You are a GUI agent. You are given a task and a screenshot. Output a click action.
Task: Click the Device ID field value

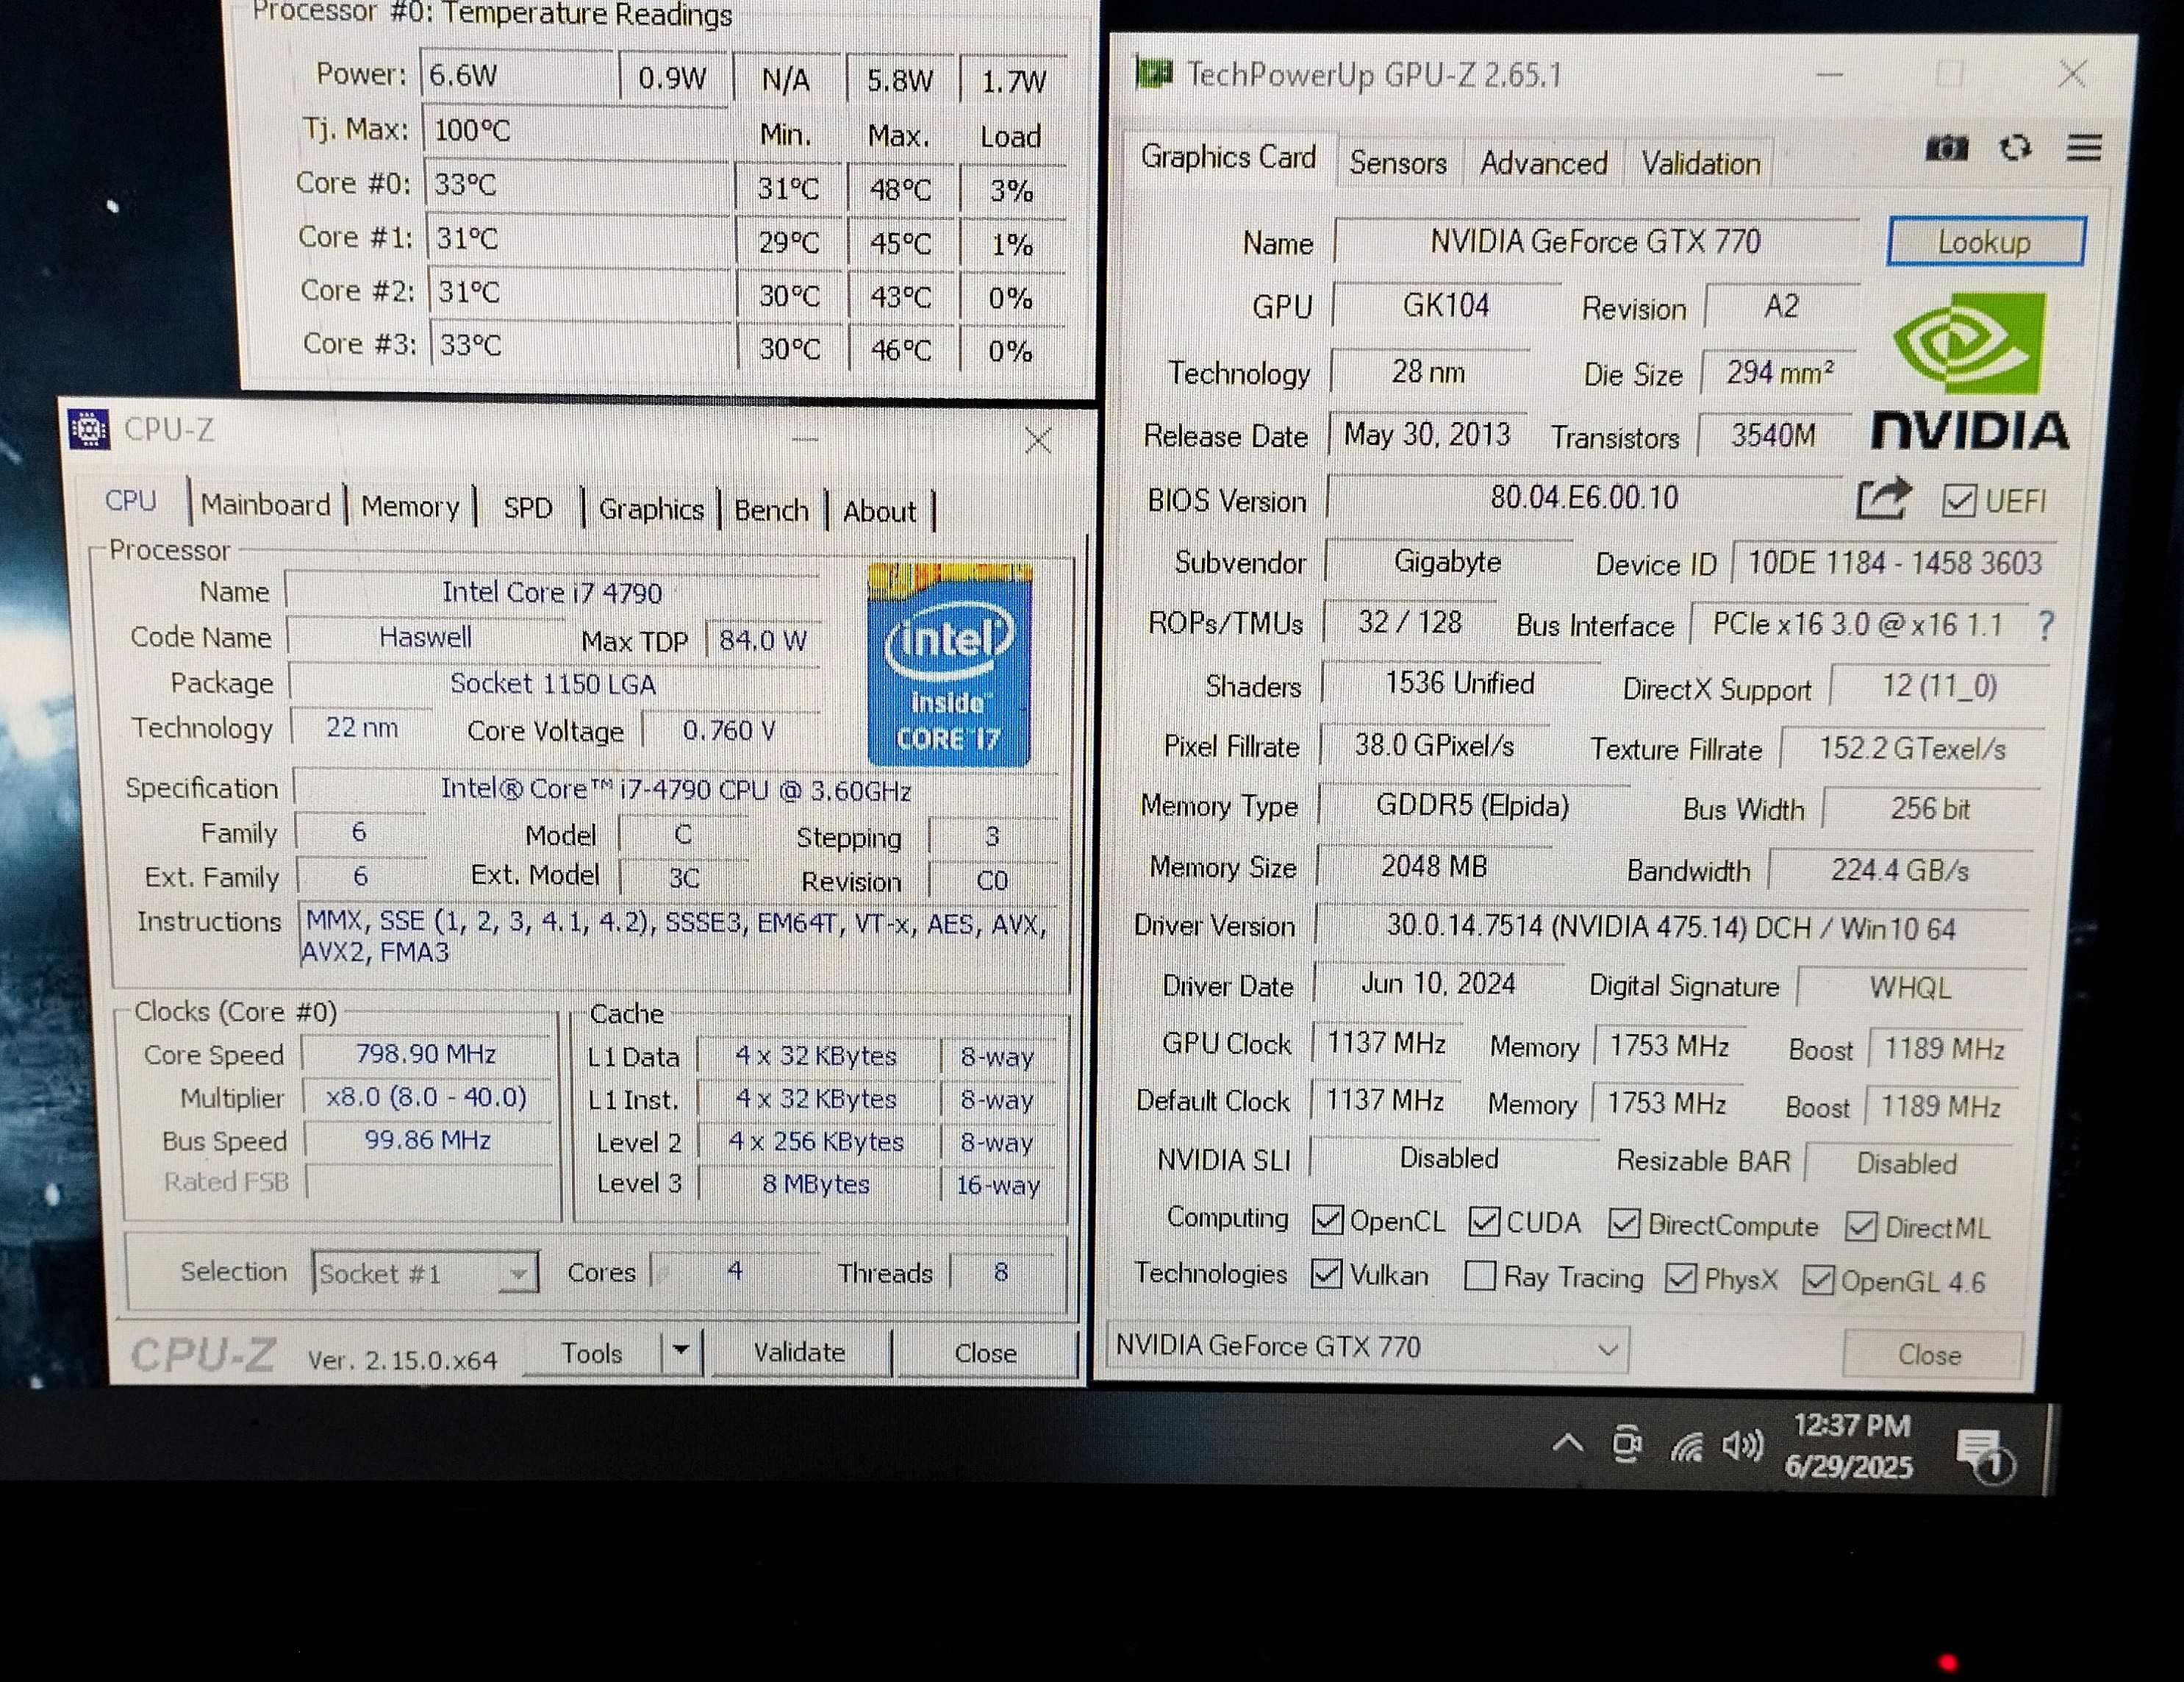[x=1894, y=563]
